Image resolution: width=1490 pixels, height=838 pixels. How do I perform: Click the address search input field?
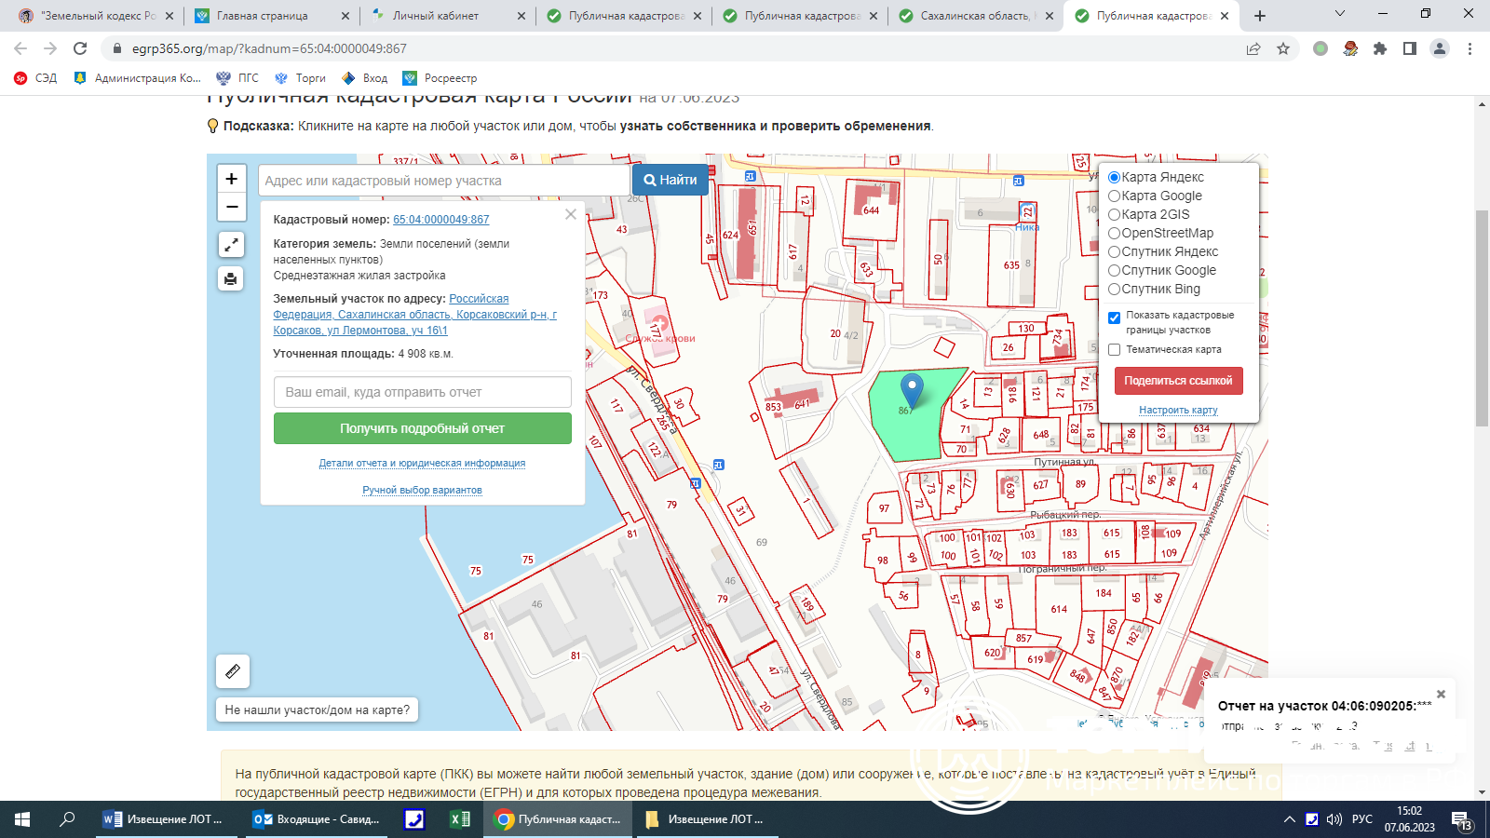tap(443, 181)
